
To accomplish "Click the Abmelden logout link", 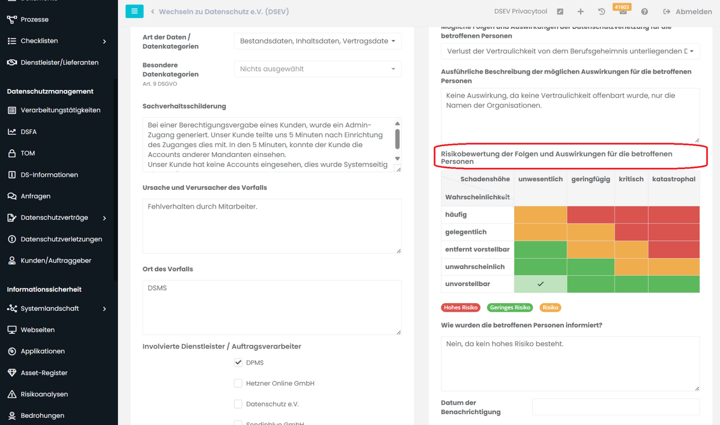I will point(687,11).
